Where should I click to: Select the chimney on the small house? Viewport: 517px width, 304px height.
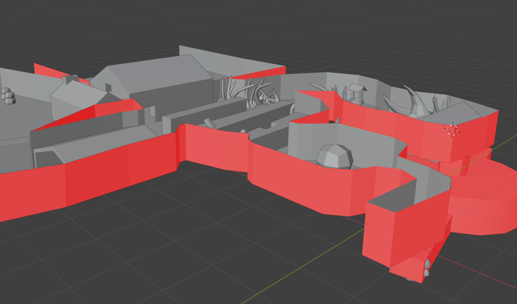pos(70,79)
